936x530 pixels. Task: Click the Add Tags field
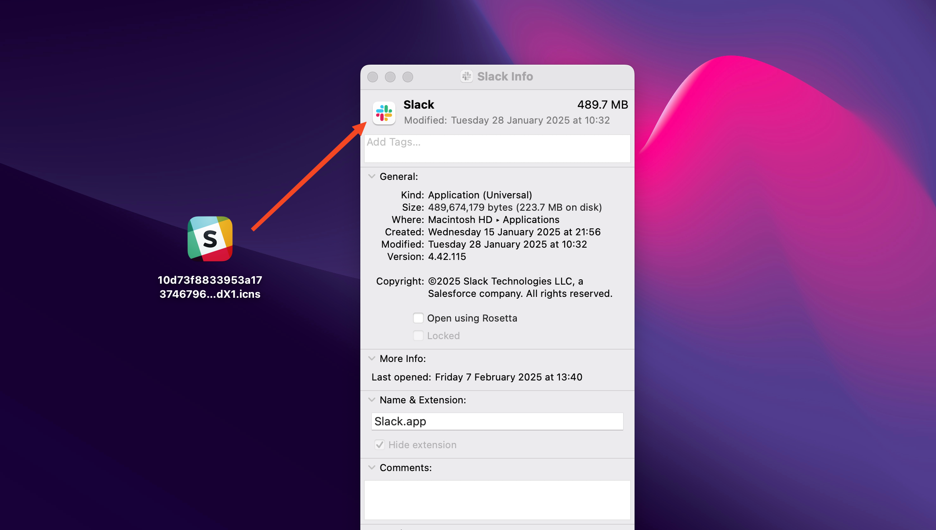click(497, 149)
